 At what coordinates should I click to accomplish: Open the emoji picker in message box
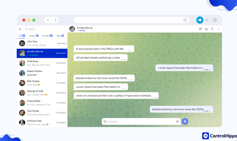pyautogui.click(x=105, y=121)
